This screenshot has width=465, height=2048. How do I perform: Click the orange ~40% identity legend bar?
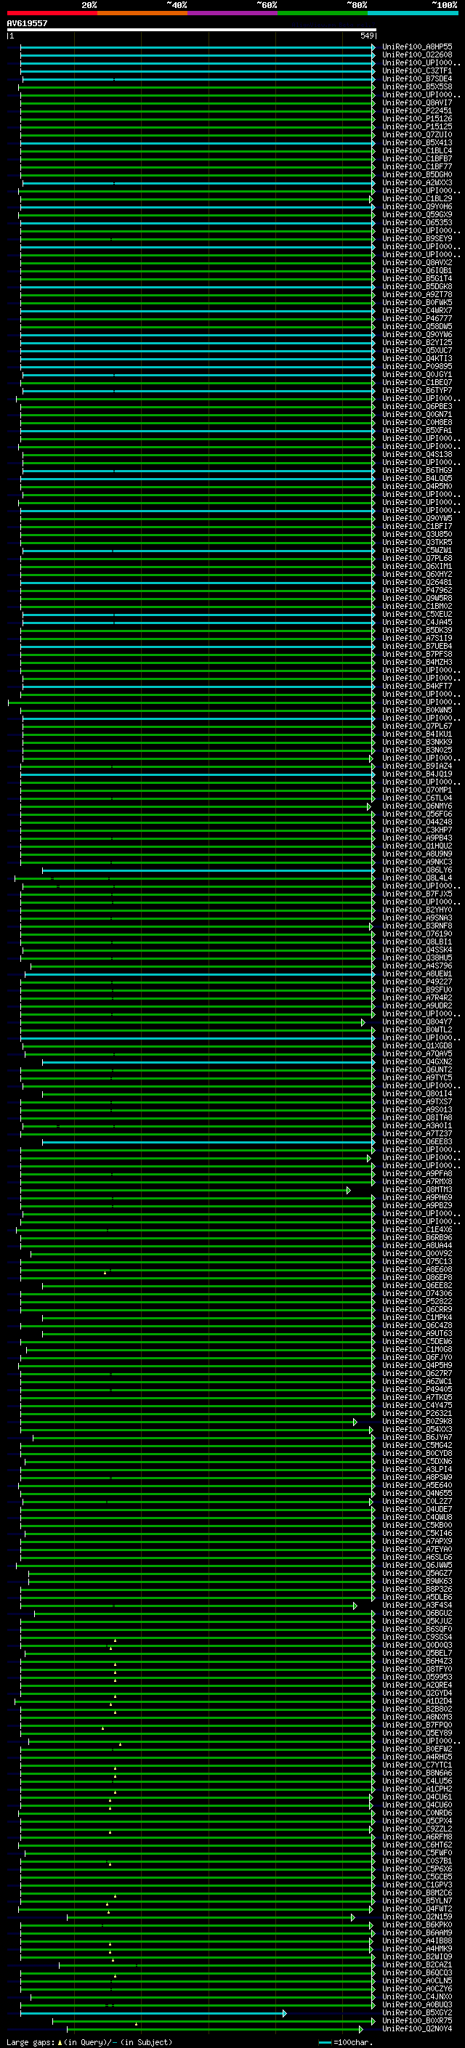click(x=142, y=13)
